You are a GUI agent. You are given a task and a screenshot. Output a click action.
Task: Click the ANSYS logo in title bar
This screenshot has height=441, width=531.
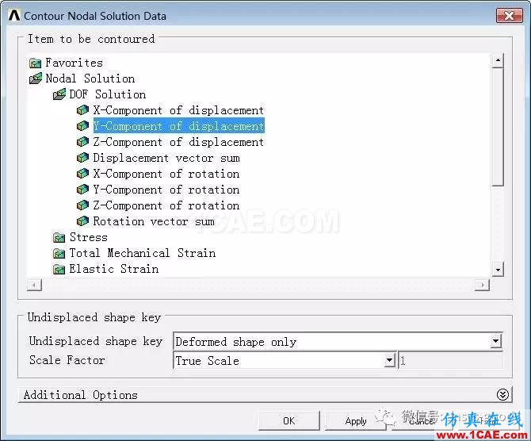click(x=14, y=16)
